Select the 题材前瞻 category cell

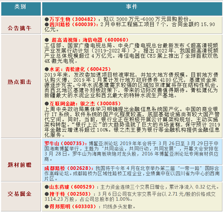(x=21, y=160)
